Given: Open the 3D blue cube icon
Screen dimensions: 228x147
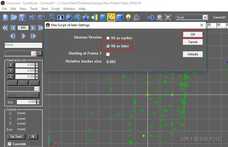Looking at the screenshot, I should point(120,17).
